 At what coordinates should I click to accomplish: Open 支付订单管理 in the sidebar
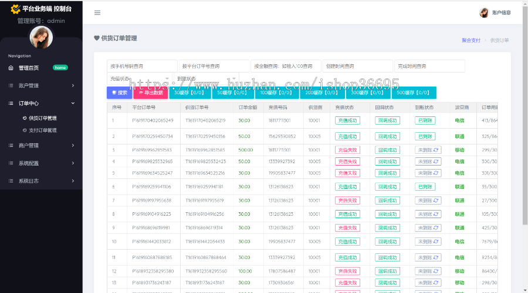click(42, 130)
